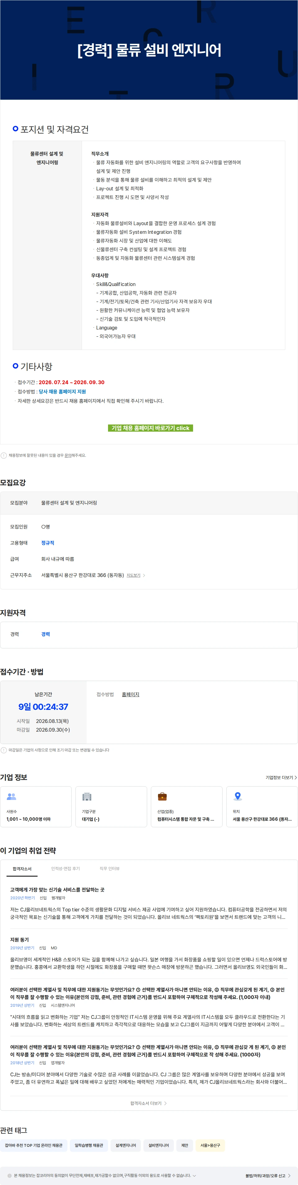298x1185 pixels.
Task: Expand the copyright notice chevron in footer
Action: [195, 1175]
